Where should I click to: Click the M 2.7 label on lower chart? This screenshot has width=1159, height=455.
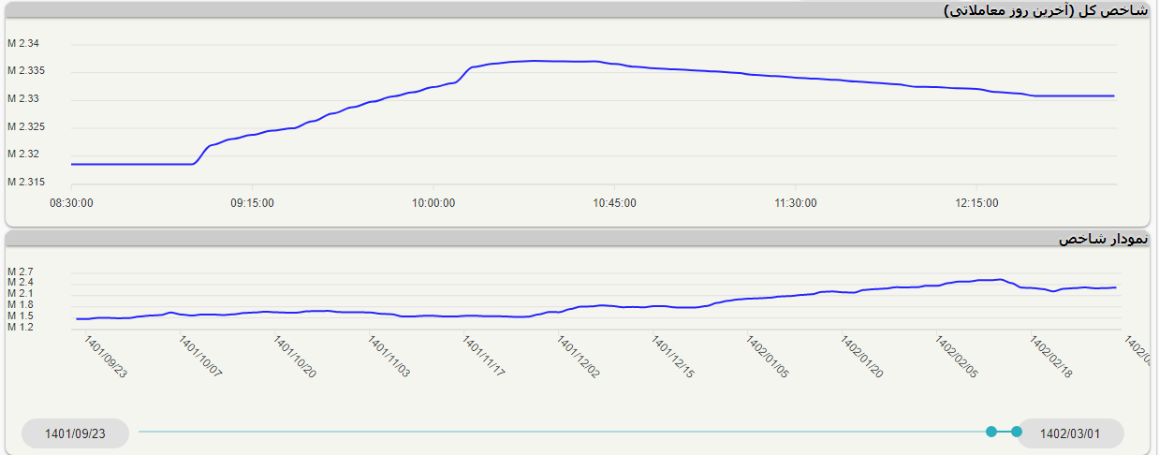tap(21, 272)
